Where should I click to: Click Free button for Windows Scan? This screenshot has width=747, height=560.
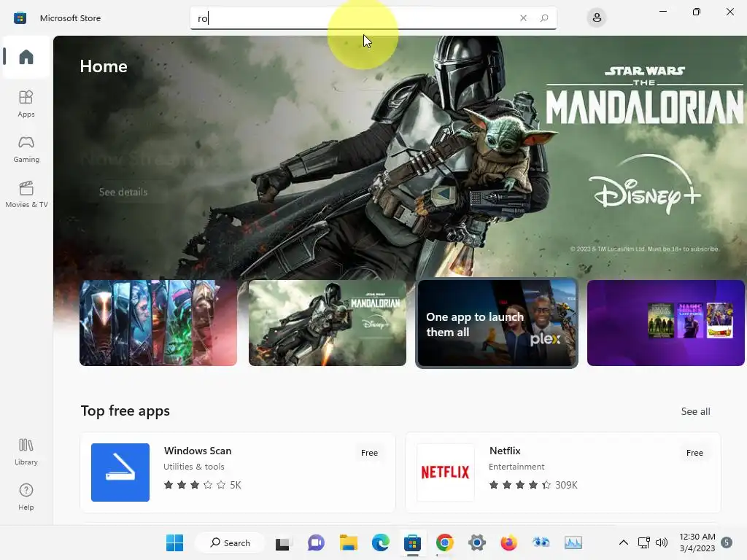[369, 453]
